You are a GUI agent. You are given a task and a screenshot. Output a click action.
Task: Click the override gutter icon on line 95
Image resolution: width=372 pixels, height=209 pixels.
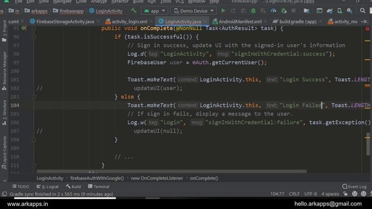[x=24, y=28]
